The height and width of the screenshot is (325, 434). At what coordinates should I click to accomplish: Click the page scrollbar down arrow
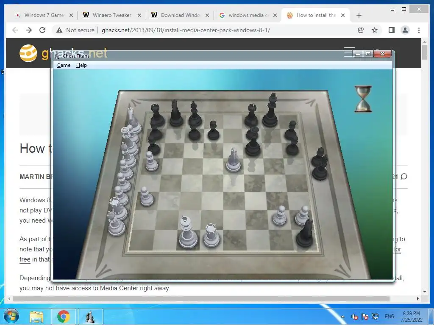[x=425, y=291]
